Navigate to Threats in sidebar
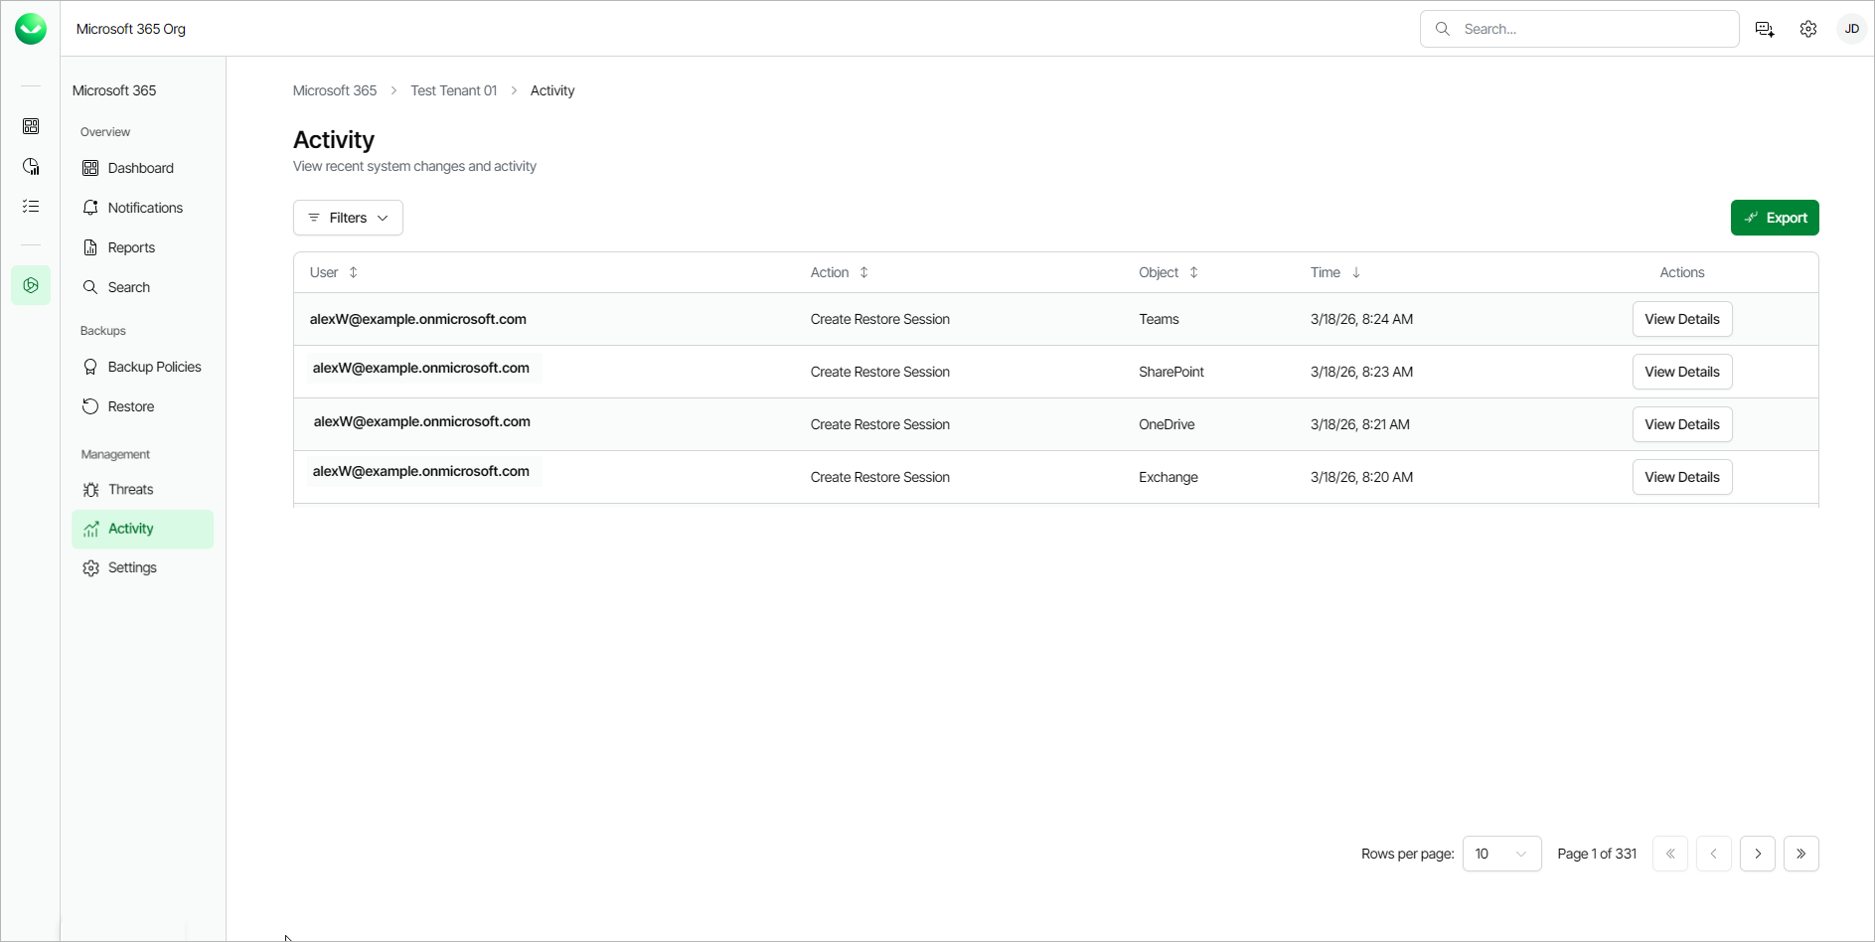Screen dimensions: 1875x942 coord(130,489)
